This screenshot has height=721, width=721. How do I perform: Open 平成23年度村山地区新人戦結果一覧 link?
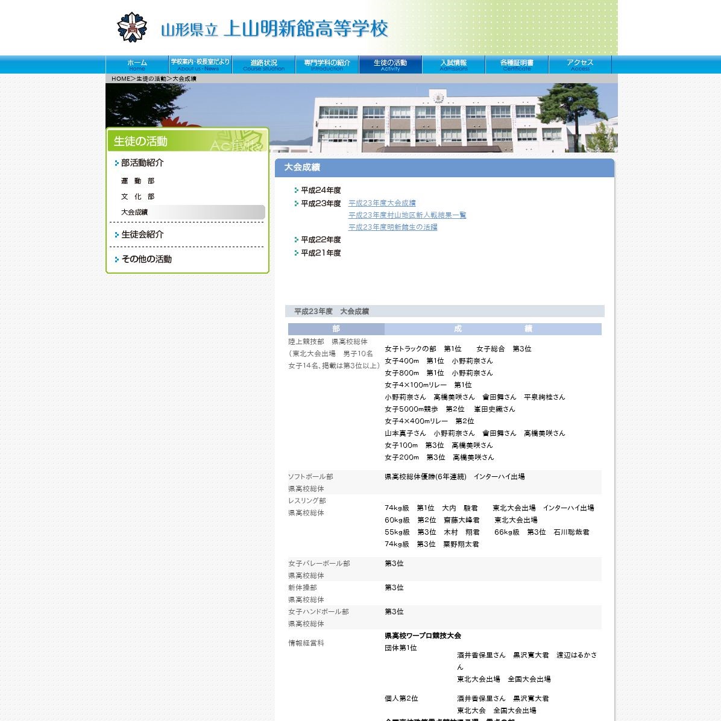[408, 215]
